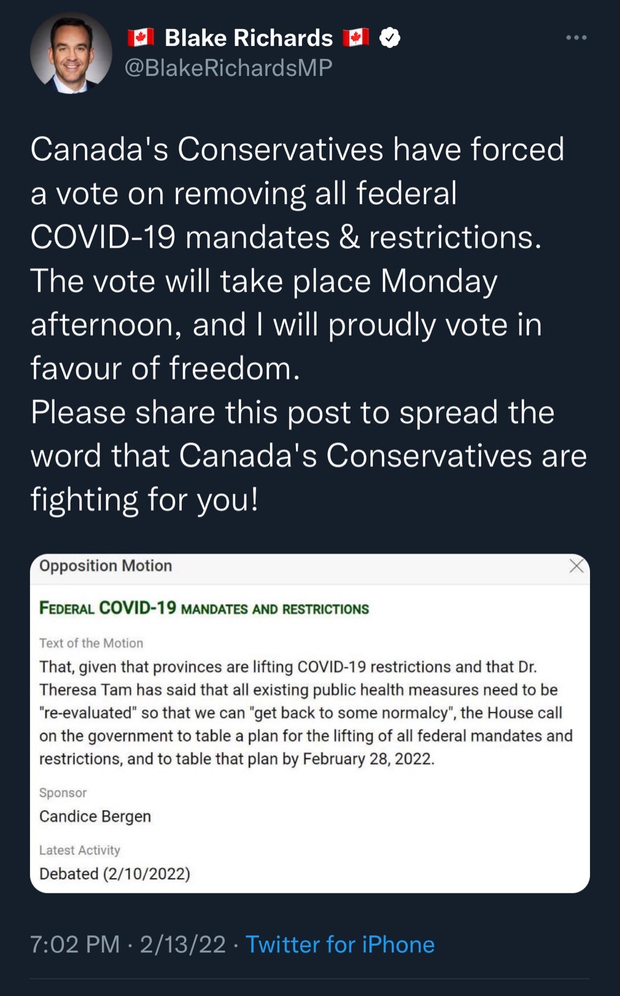The width and height of the screenshot is (620, 996).
Task: Click the Opposition Motion header title
Action: [x=106, y=566]
